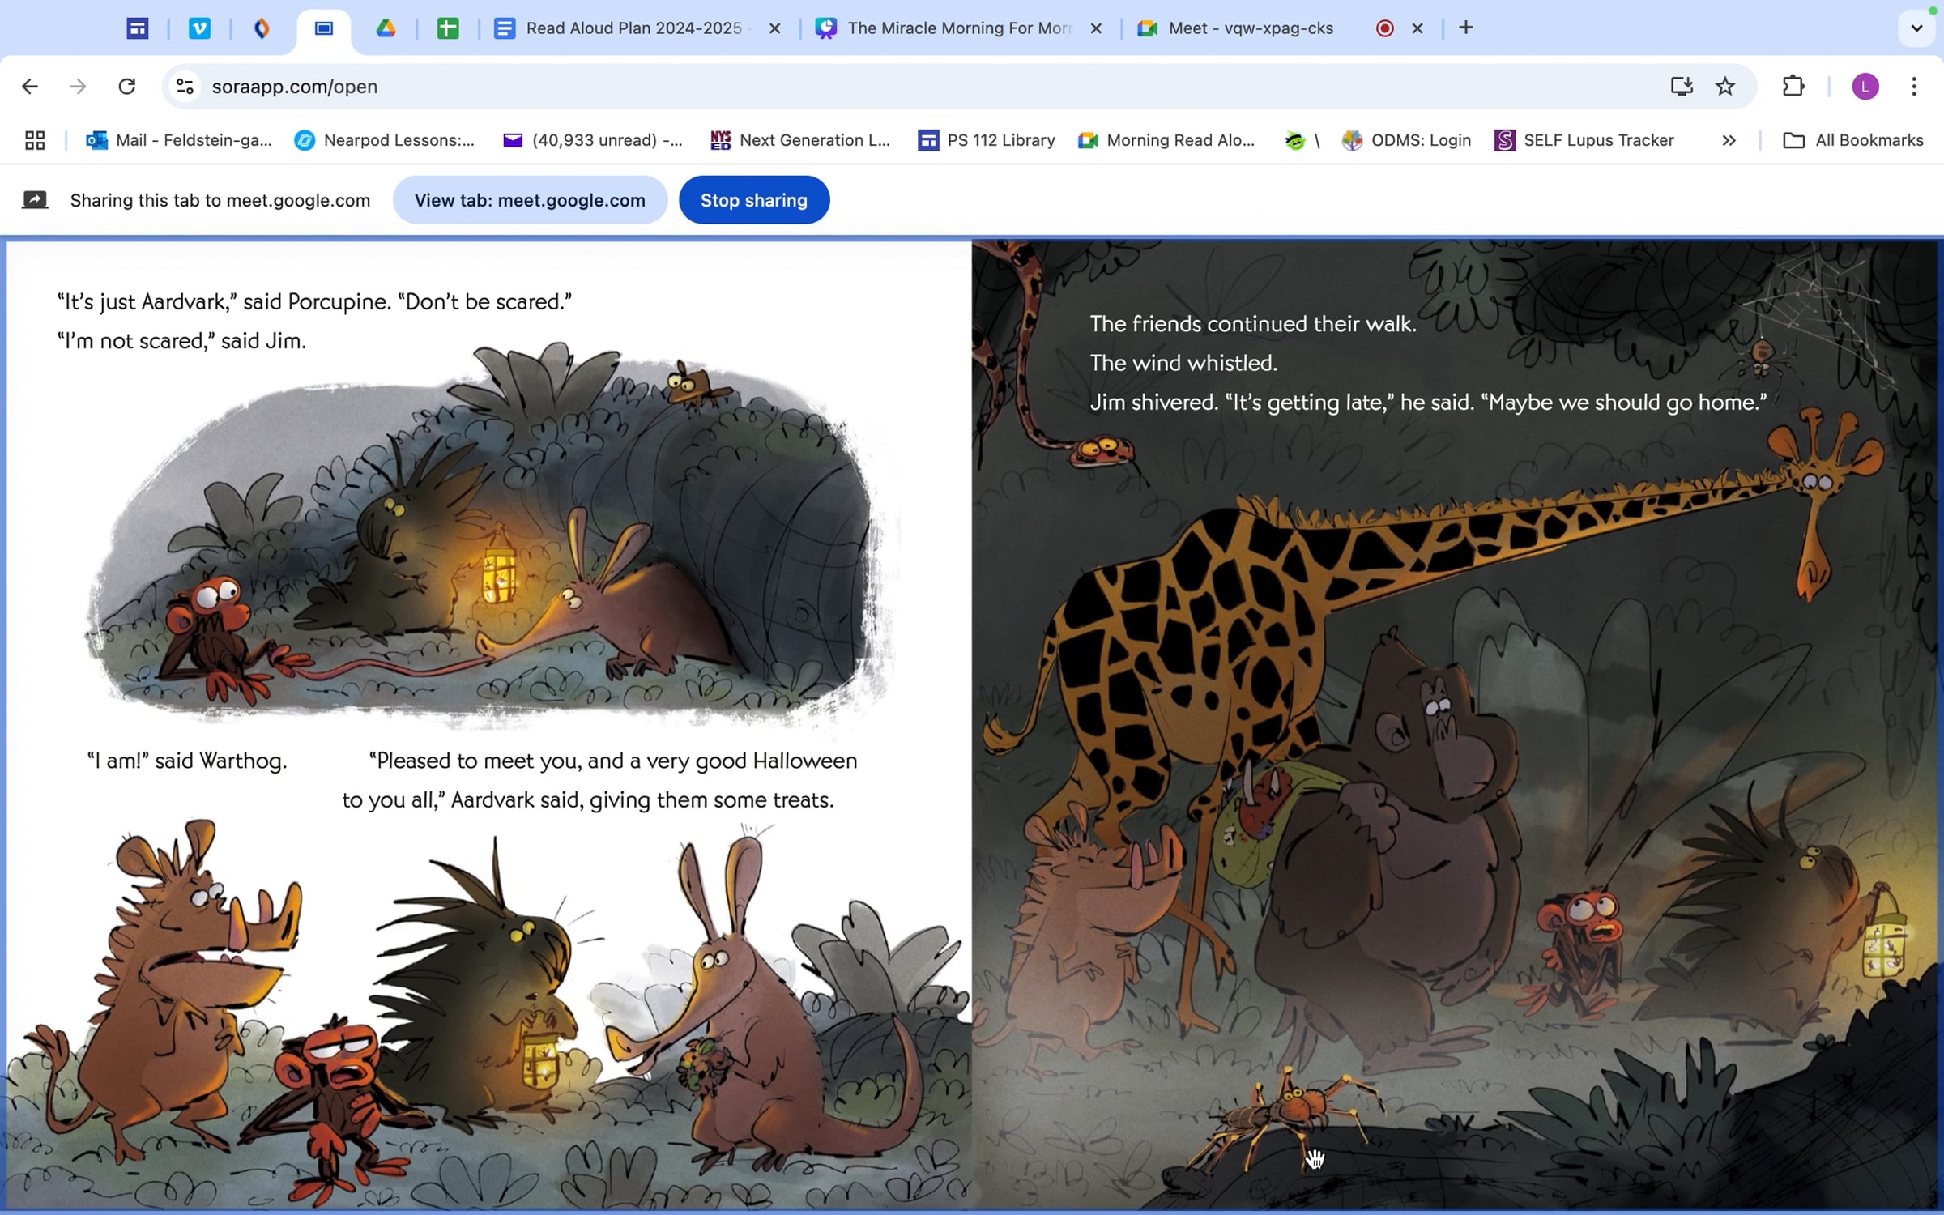1944x1215 pixels.
Task: Close the Meet tab
Action: click(x=1417, y=28)
